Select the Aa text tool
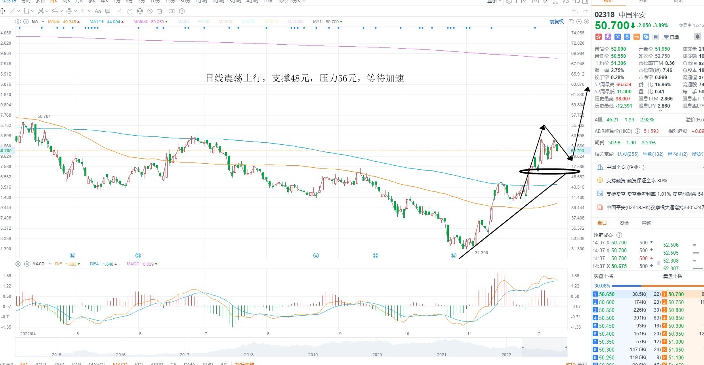The height and width of the screenshot is (365, 704). (98, 11)
